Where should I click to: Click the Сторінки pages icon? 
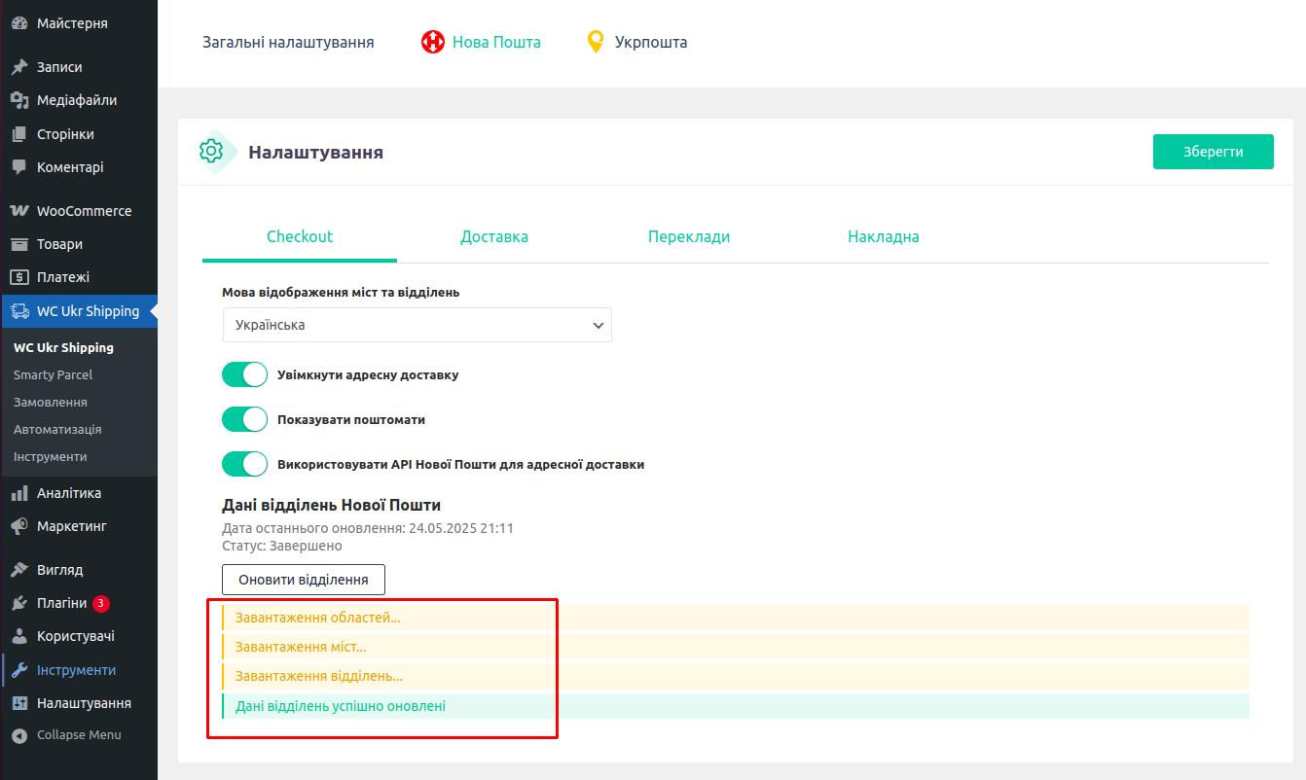[x=19, y=134]
